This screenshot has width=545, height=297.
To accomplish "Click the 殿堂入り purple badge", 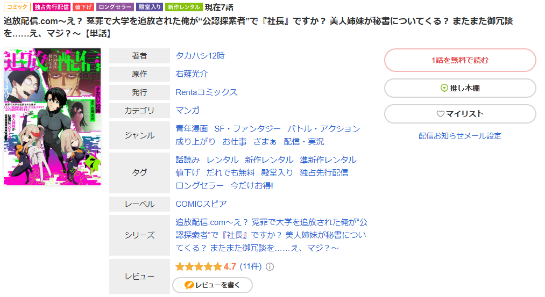I will point(150,7).
